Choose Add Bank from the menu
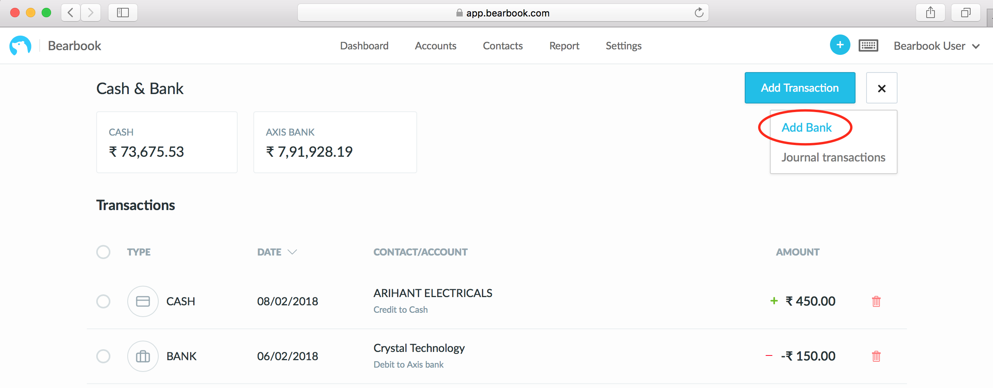Screen dimensions: 993x388 coord(806,127)
